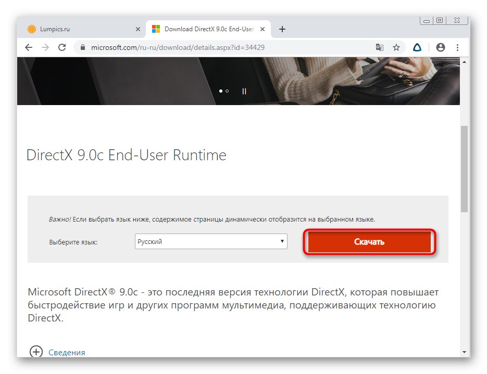Close the Lumpics.ru tab

click(x=138, y=29)
